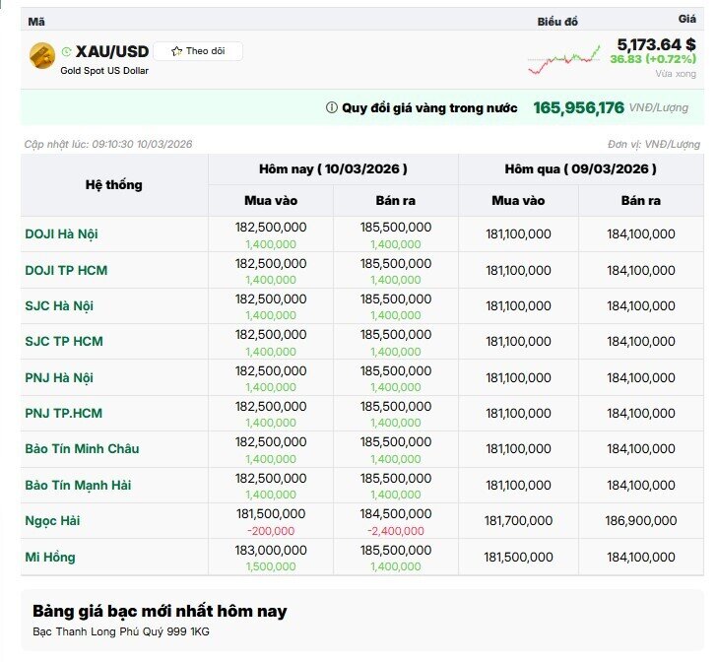
Task: Click the Cập nhật lúc timestamp text
Action: pyautogui.click(x=108, y=144)
